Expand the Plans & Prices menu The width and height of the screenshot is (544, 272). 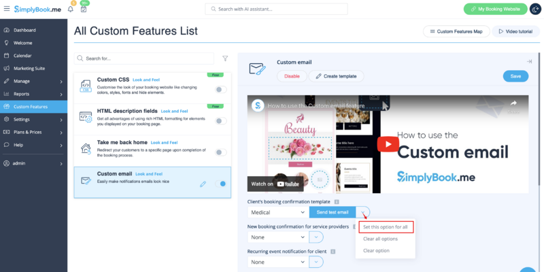pos(33,132)
